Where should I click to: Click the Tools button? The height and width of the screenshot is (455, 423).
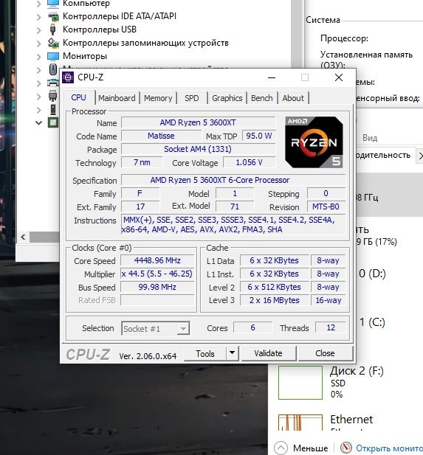click(205, 353)
